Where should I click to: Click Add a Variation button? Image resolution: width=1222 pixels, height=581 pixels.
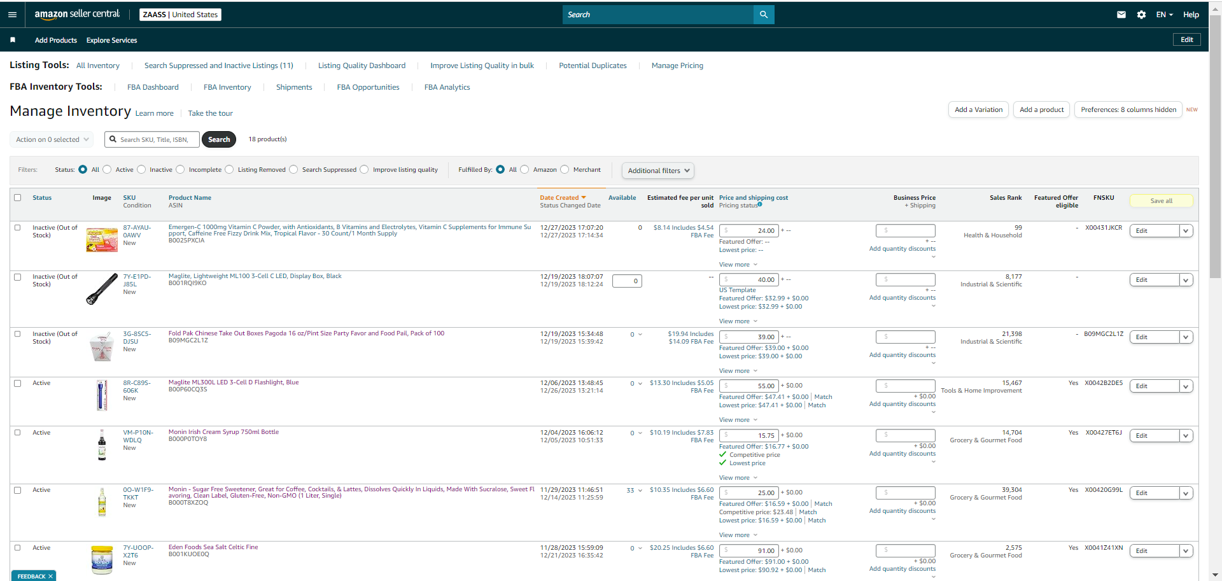click(x=979, y=109)
